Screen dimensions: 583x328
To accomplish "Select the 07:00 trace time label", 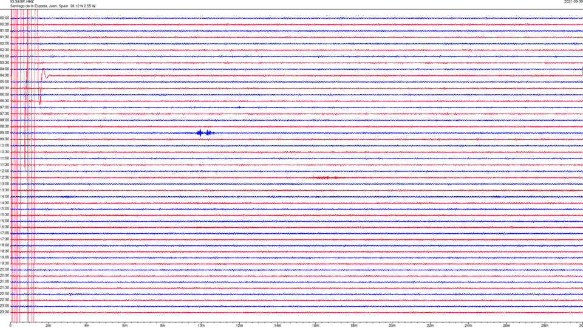I will [x=4, y=107].
